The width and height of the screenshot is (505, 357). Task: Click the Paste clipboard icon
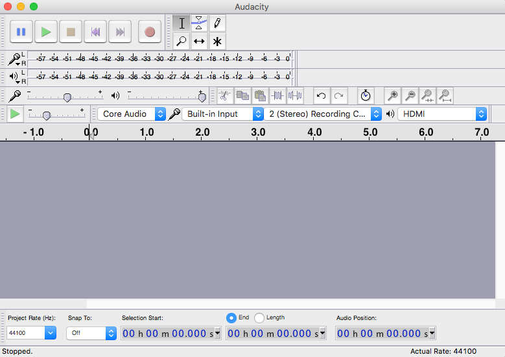(x=260, y=96)
